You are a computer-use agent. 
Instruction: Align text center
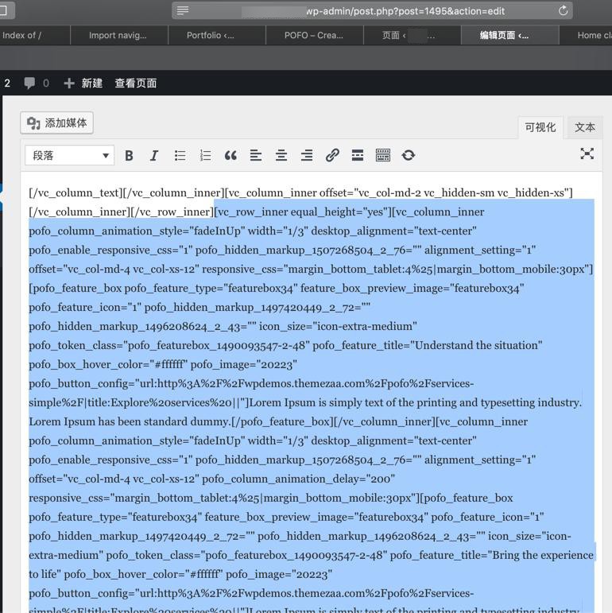coord(281,156)
